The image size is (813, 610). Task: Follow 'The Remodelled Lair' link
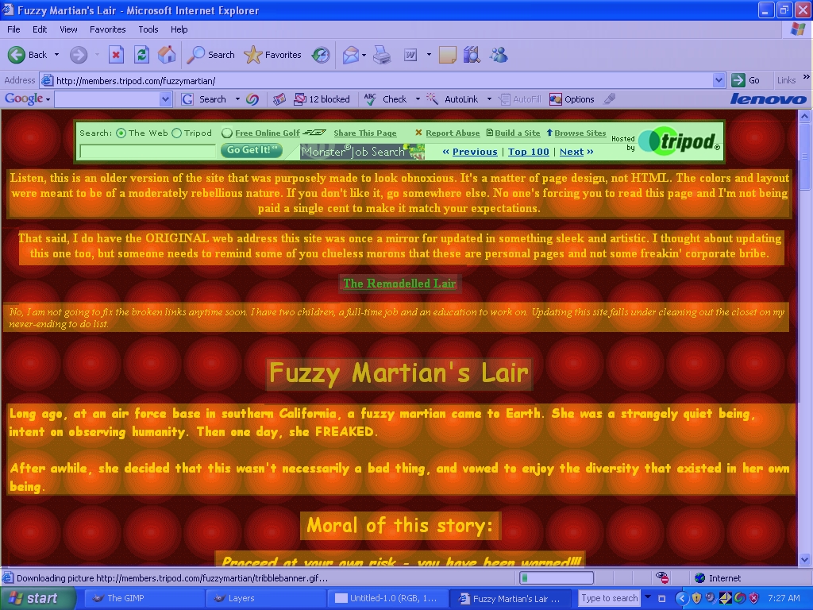[x=399, y=284]
